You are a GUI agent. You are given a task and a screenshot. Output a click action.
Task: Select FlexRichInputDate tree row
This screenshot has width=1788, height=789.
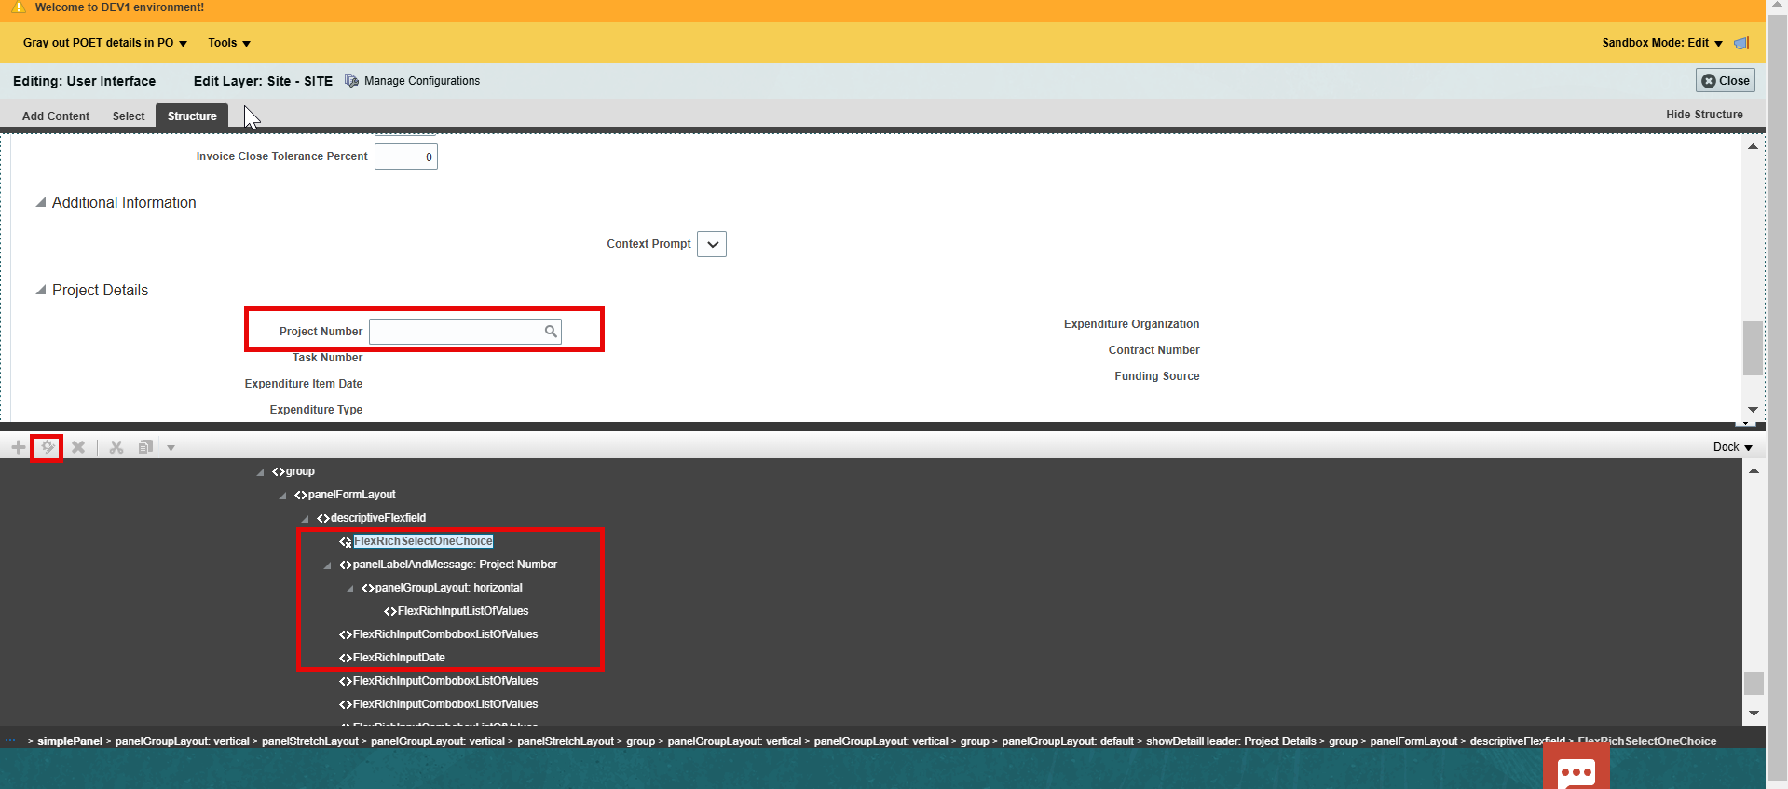pos(399,658)
